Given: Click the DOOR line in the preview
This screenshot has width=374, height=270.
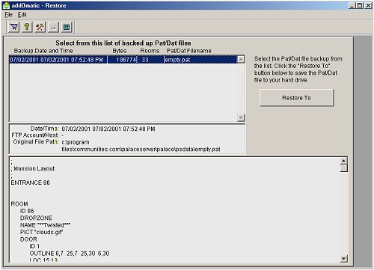Looking at the screenshot, I should point(28,239).
